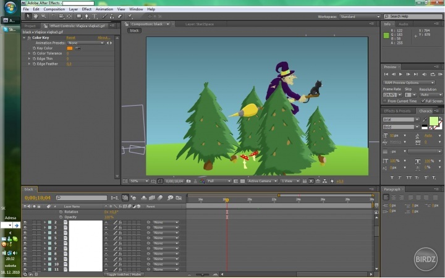Click Reset for Color Key effect

[70, 38]
